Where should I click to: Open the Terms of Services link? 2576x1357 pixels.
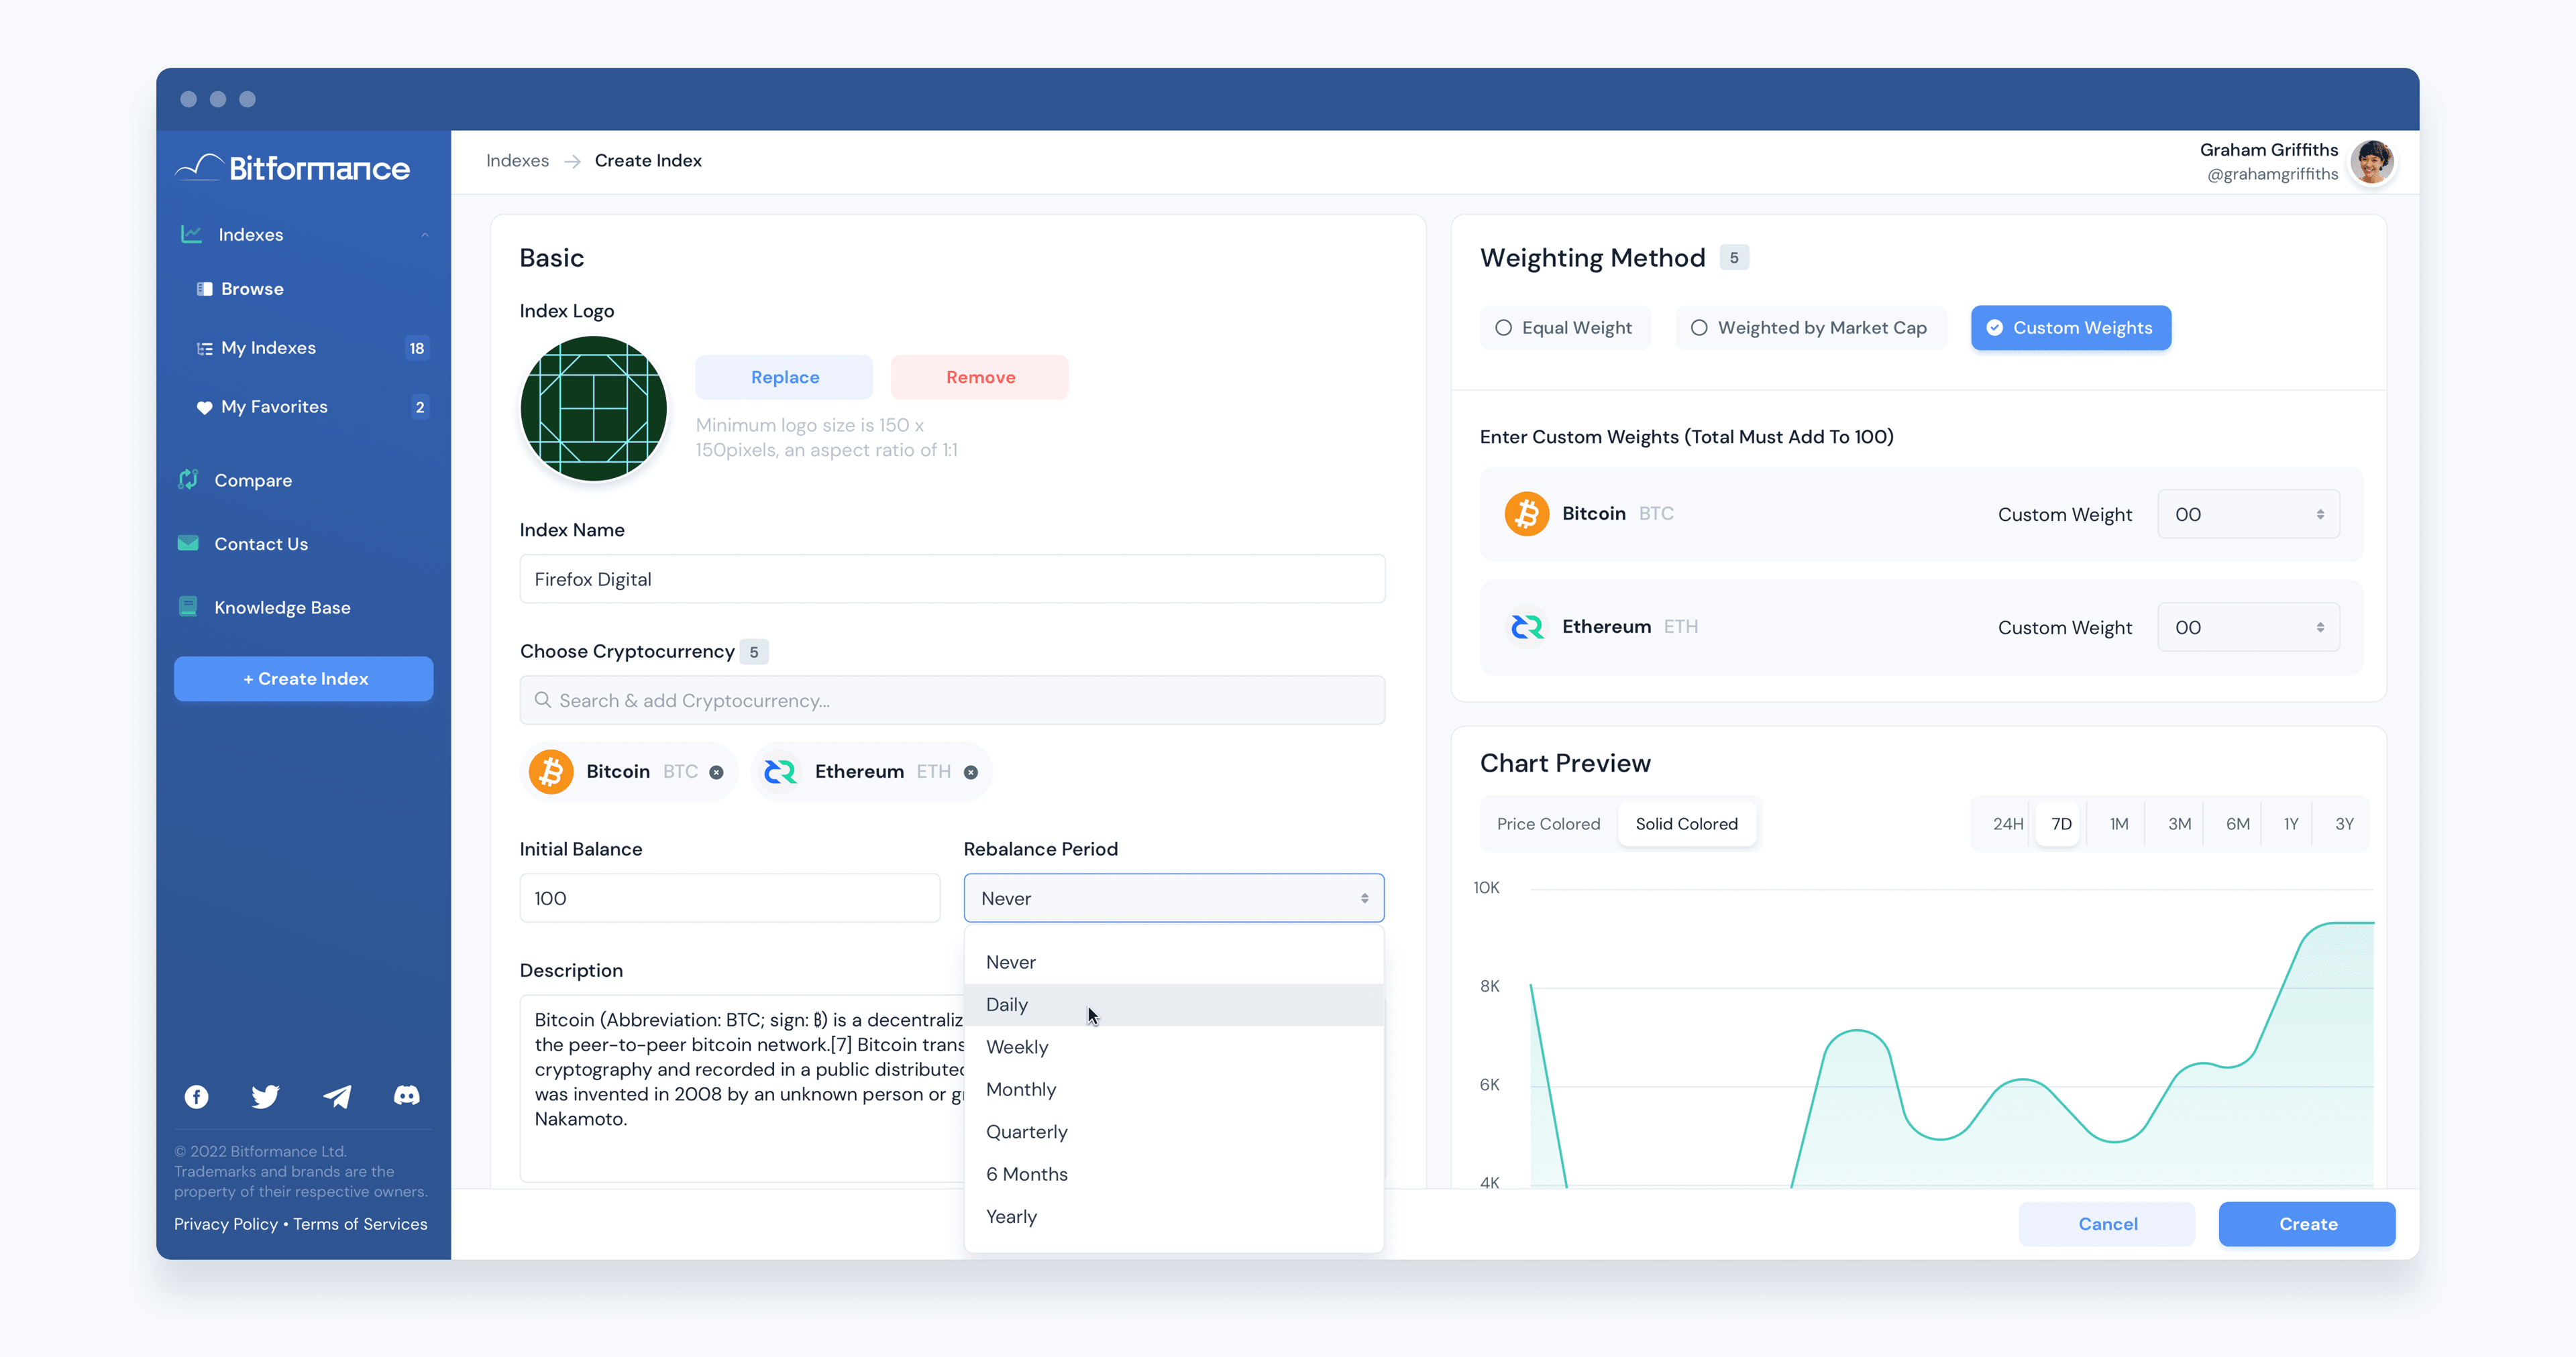point(360,1223)
